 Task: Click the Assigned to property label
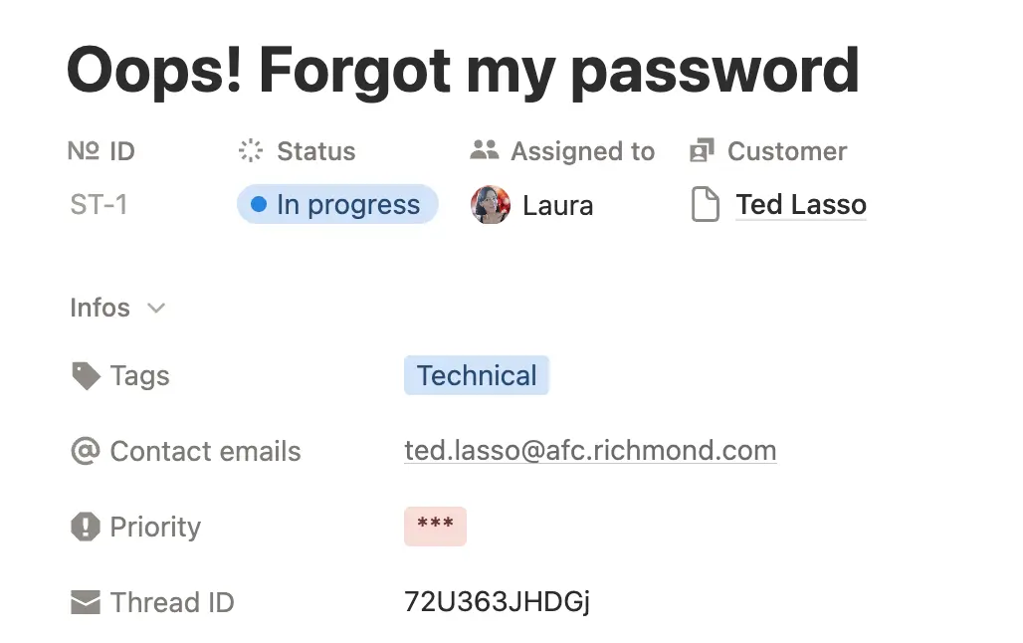tap(582, 151)
